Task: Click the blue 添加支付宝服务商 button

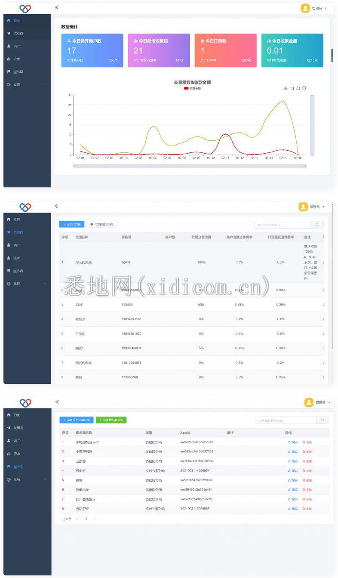Action: tap(77, 420)
